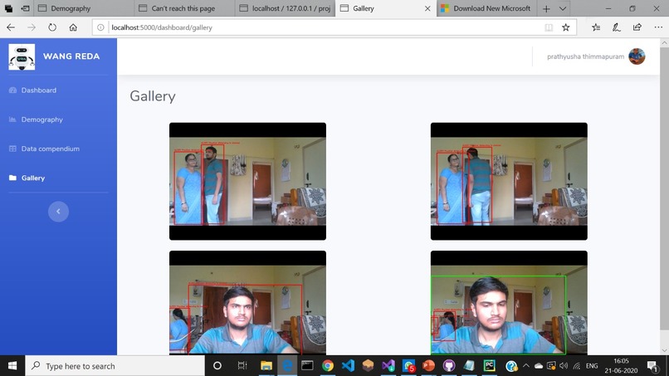Screen dimensions: 669x376
Task: Open the Wi-Fi network panel
Action: pos(576,366)
